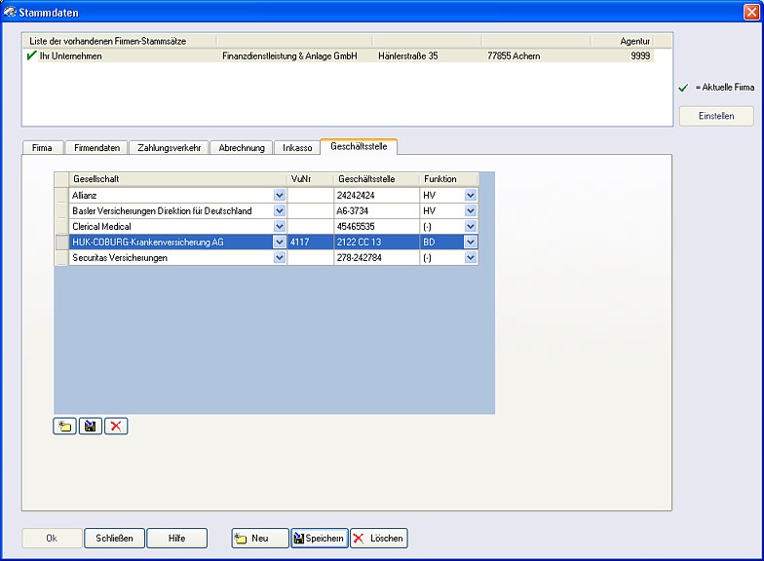This screenshot has width=764, height=561.
Task: Select row header of Allianz entry
Action: 61,196
